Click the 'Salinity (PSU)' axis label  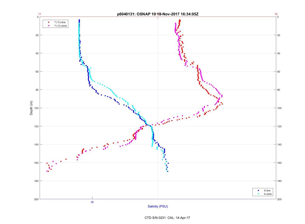pyautogui.click(x=158, y=207)
